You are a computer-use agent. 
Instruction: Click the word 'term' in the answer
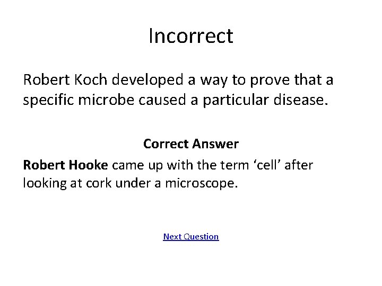click(235, 165)
